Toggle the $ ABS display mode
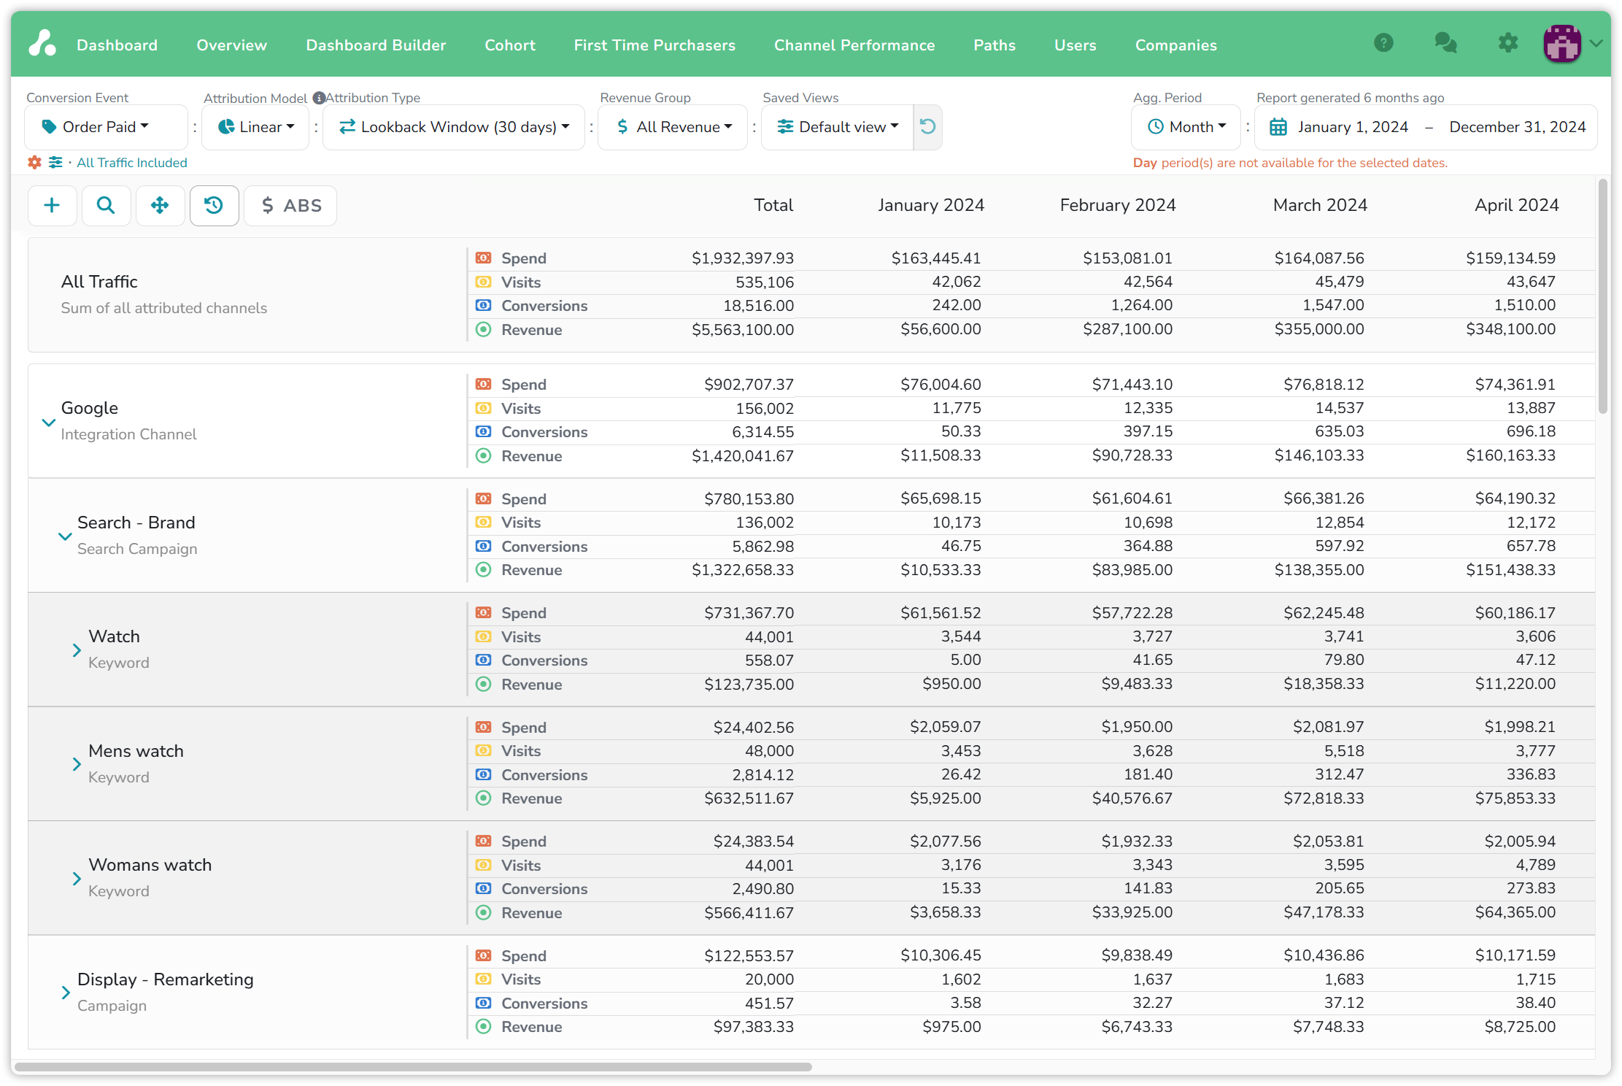Viewport: 1622px width, 1086px height. tap(291, 206)
